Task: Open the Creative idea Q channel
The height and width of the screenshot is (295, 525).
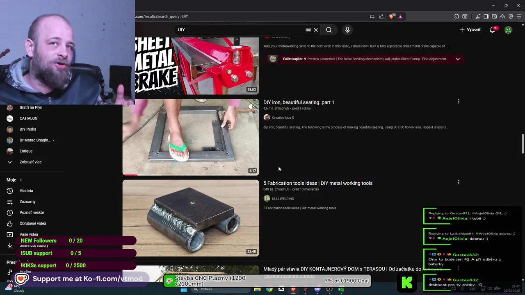Action: click(283, 118)
